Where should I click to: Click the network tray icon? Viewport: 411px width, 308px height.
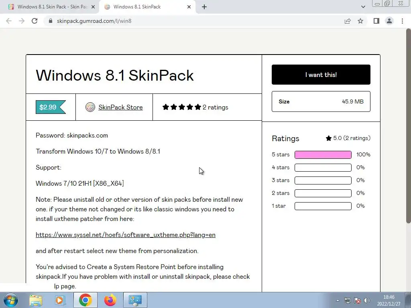pyautogui.click(x=347, y=300)
